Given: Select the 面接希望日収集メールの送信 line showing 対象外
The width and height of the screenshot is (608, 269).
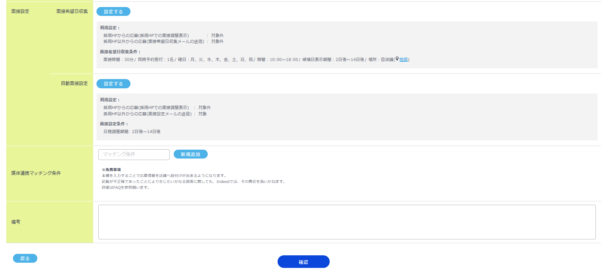Looking at the screenshot, I should coord(163,41).
